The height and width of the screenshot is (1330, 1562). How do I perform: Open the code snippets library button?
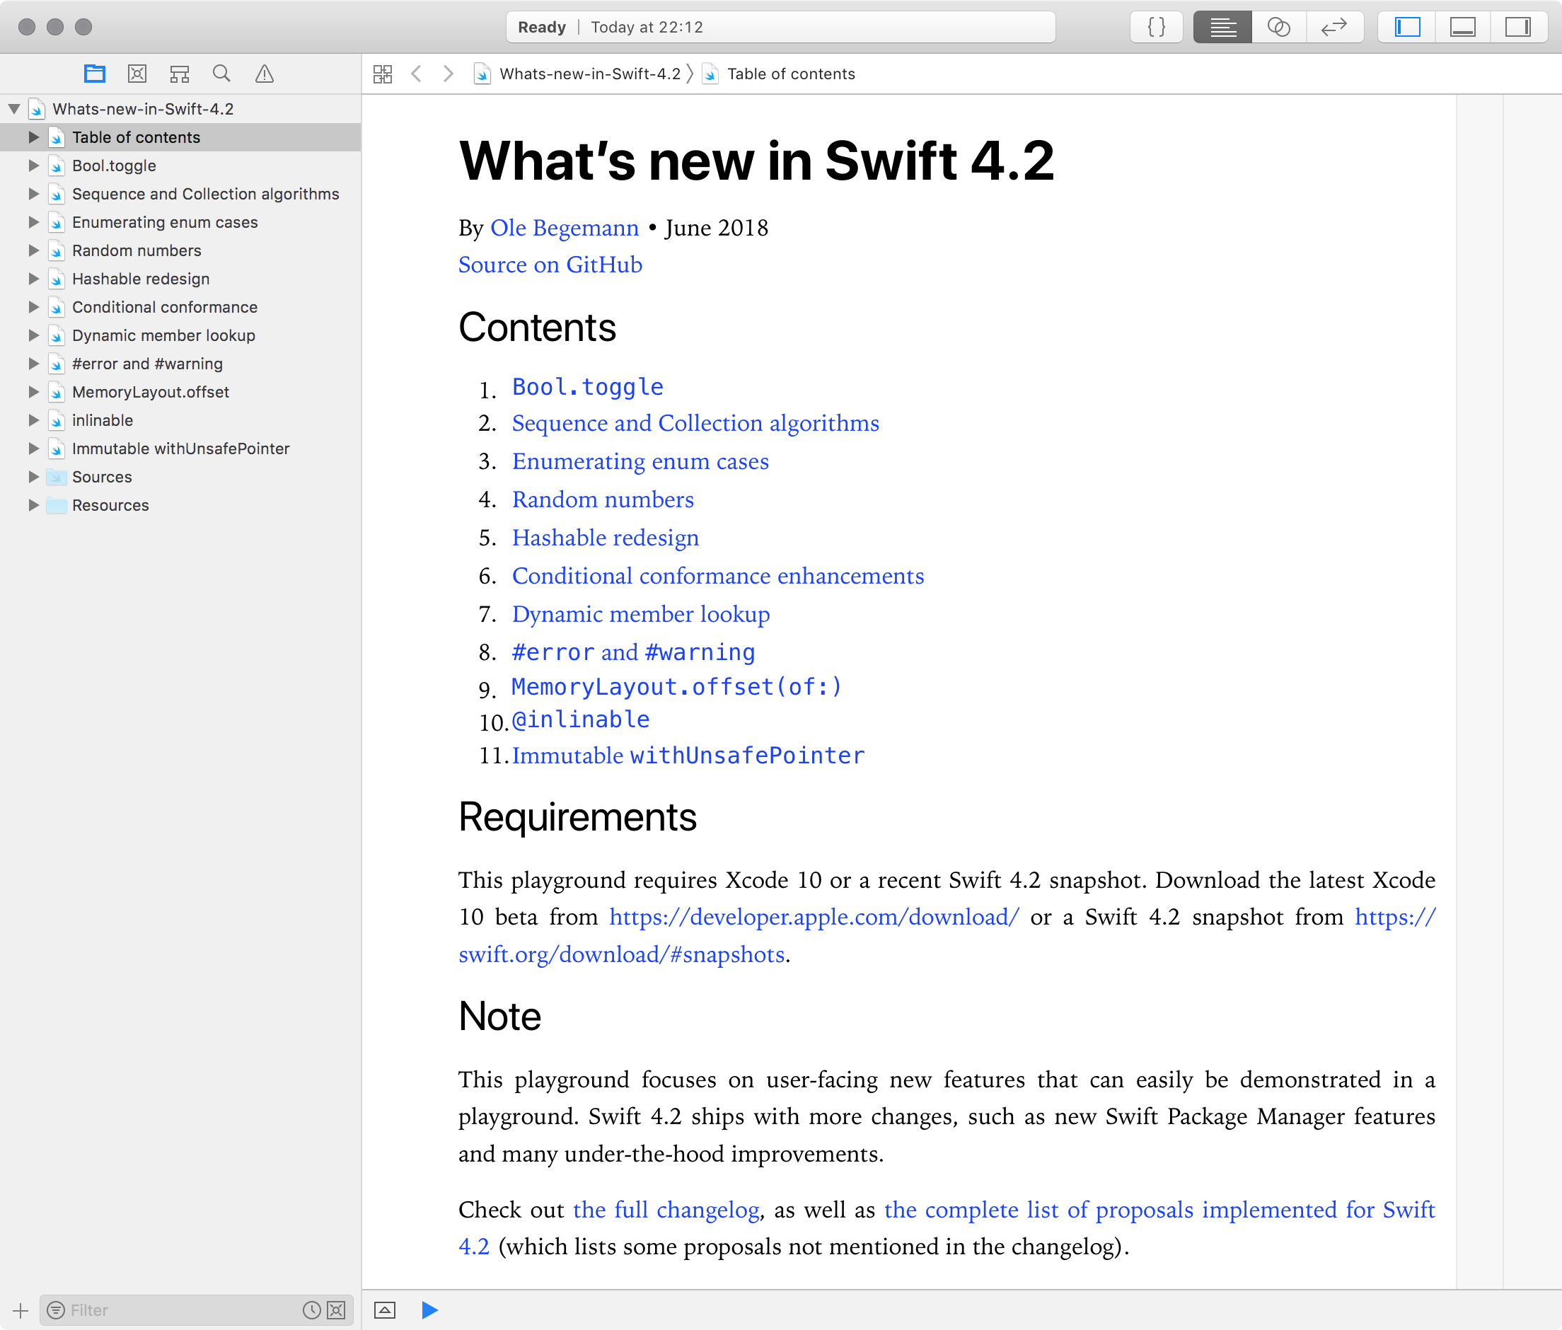(1157, 27)
